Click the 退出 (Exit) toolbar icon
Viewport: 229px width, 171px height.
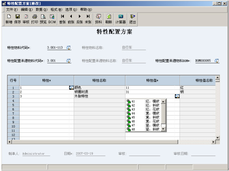(x=132, y=19)
